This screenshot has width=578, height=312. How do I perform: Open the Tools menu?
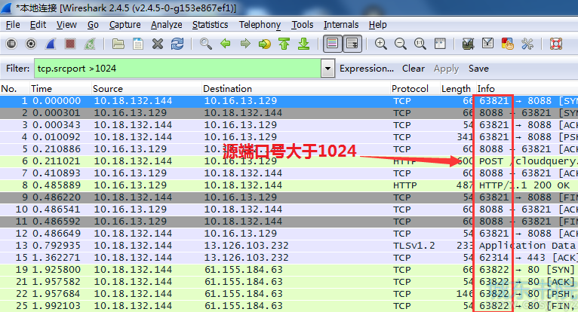[303, 25]
